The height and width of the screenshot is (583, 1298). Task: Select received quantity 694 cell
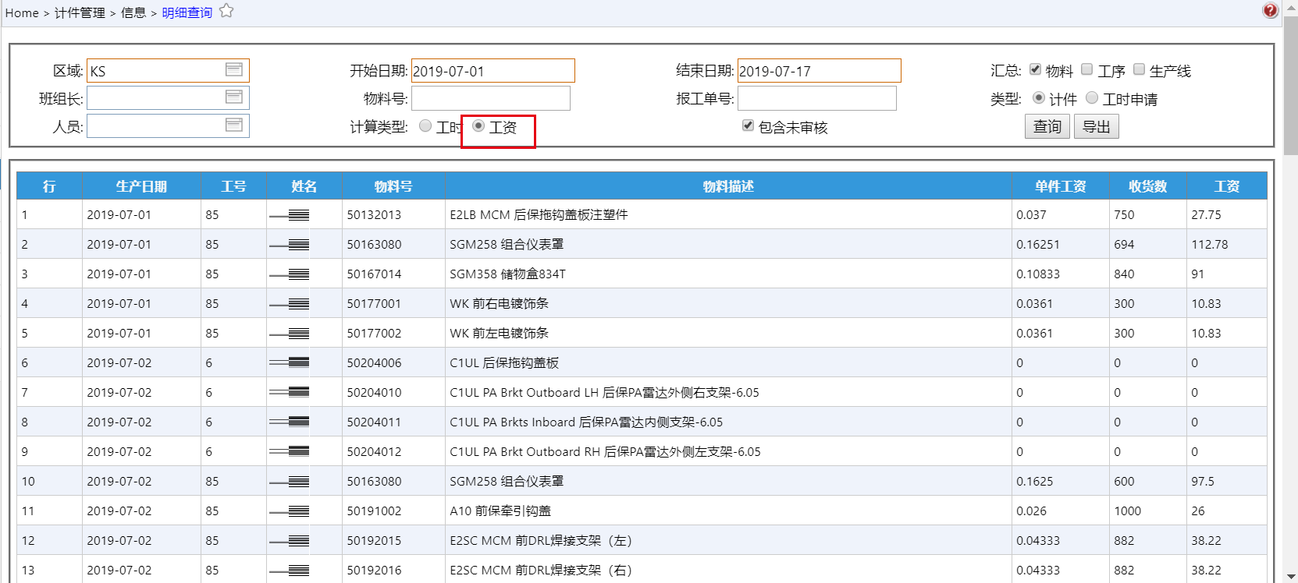pyautogui.click(x=1148, y=244)
